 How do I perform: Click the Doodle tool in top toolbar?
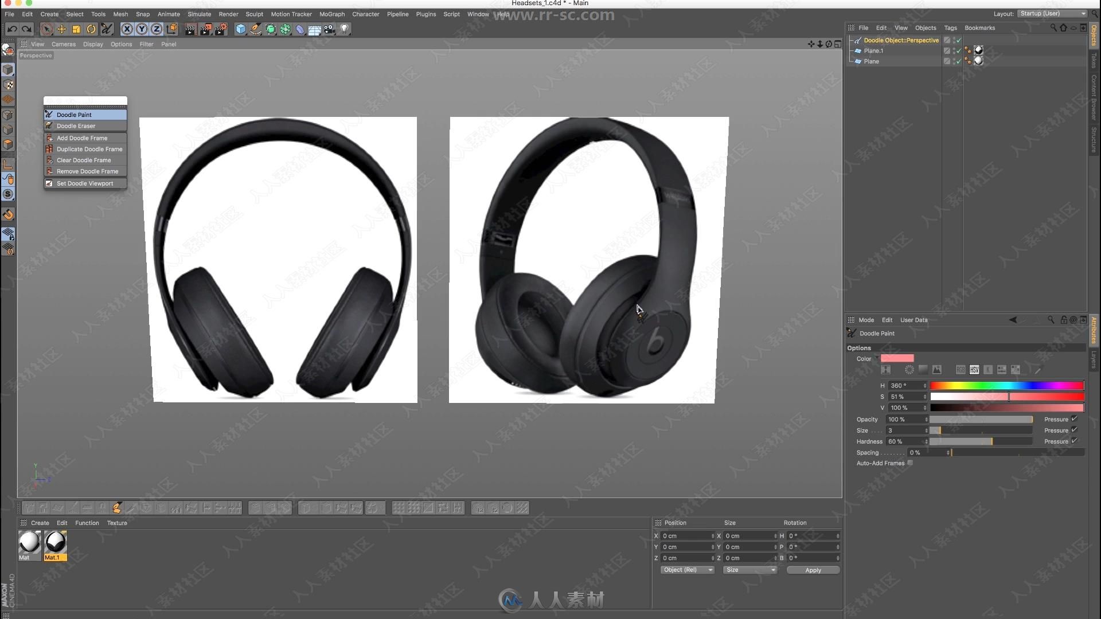tap(107, 29)
